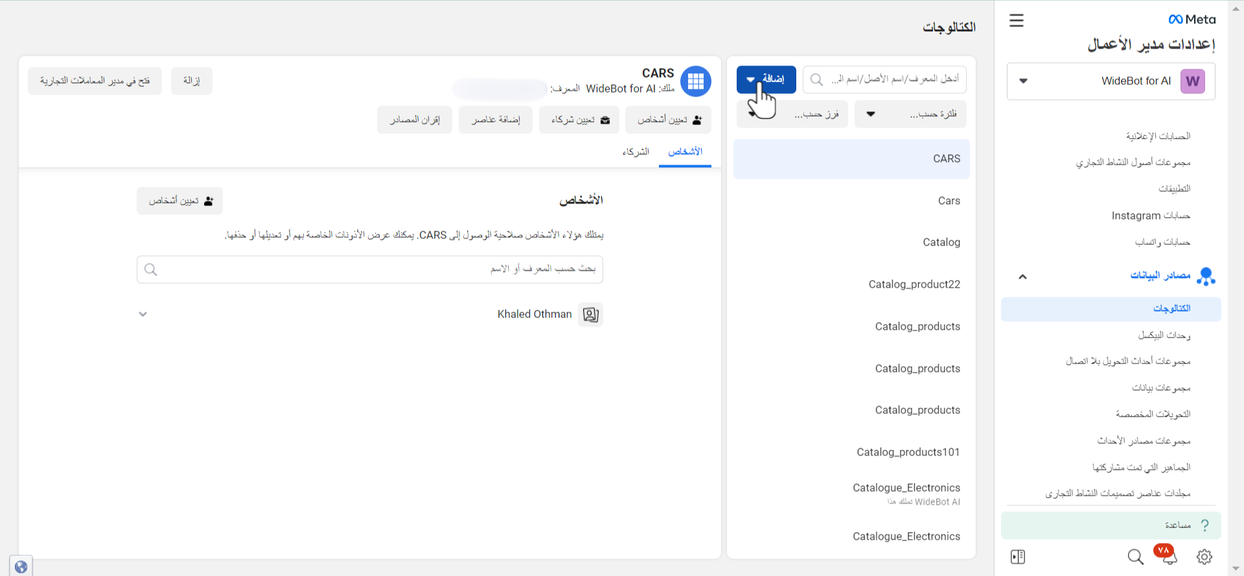Screen dimensions: 1244x576
Task: Open مجموعات أصول النشاط التجاري sidebar item
Action: coord(1133,163)
